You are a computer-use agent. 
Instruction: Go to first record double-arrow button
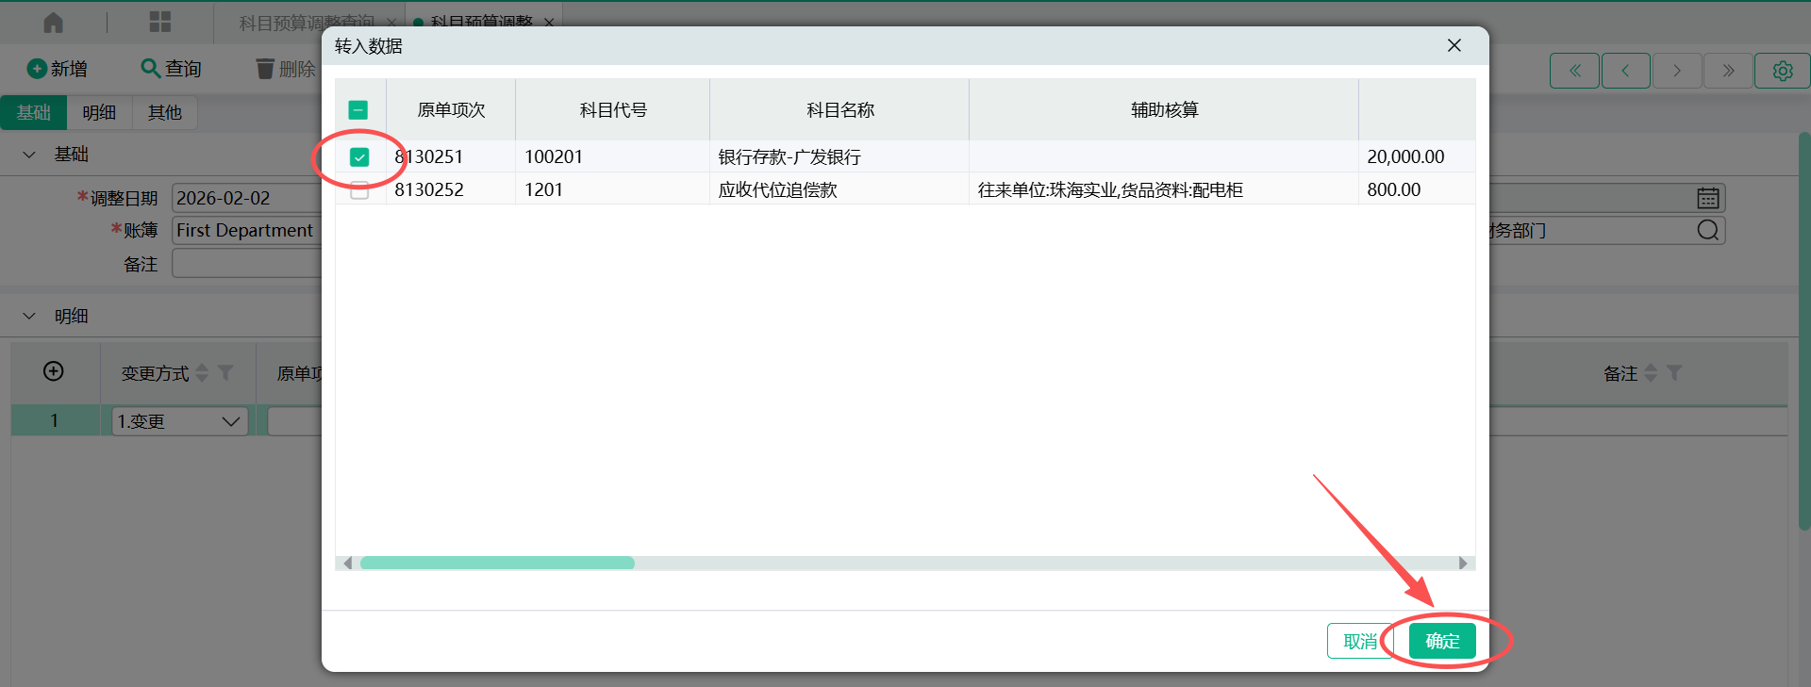[1574, 71]
